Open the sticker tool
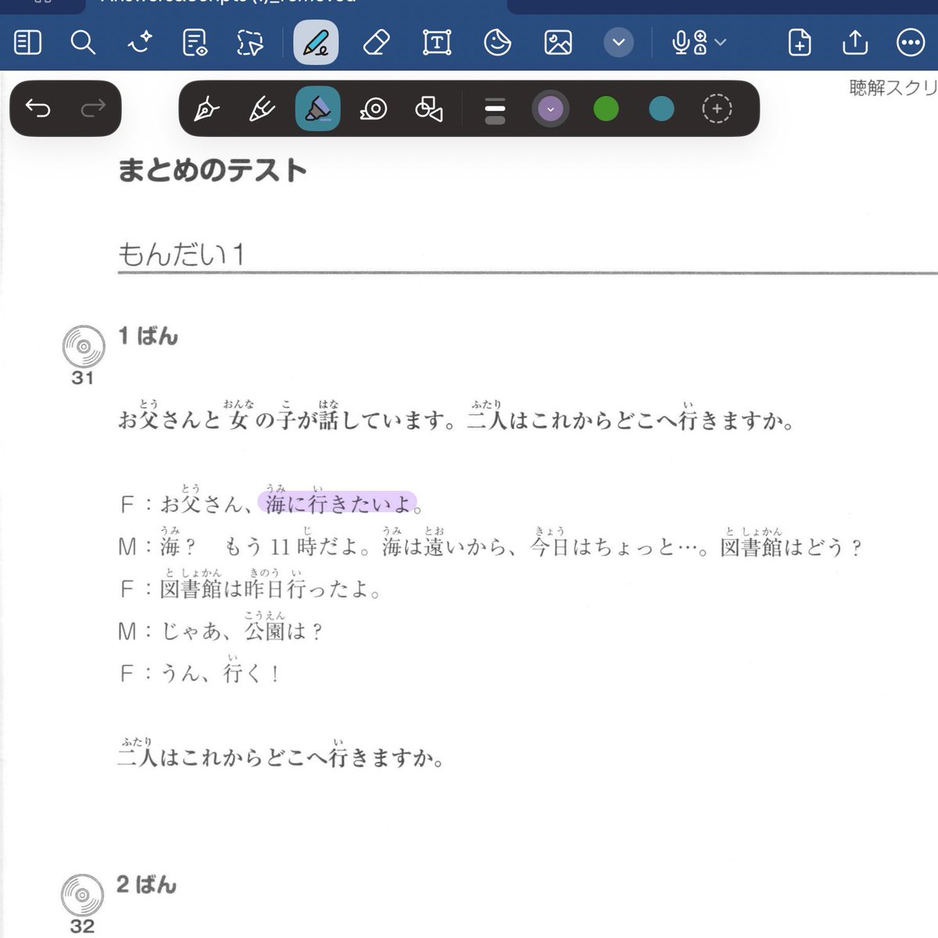This screenshot has width=938, height=938. 497,42
